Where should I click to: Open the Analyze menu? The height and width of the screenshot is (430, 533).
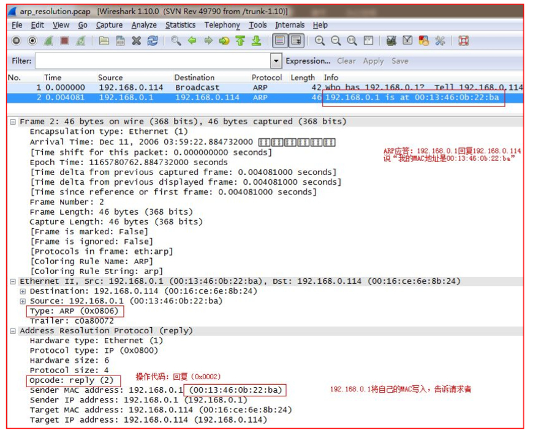144,25
